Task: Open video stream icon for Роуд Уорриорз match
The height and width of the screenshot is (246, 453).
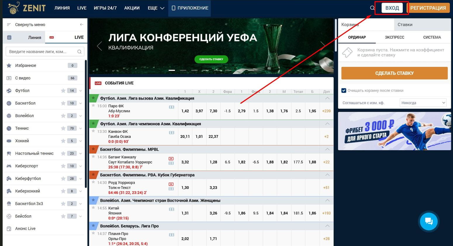Action: click(171, 184)
